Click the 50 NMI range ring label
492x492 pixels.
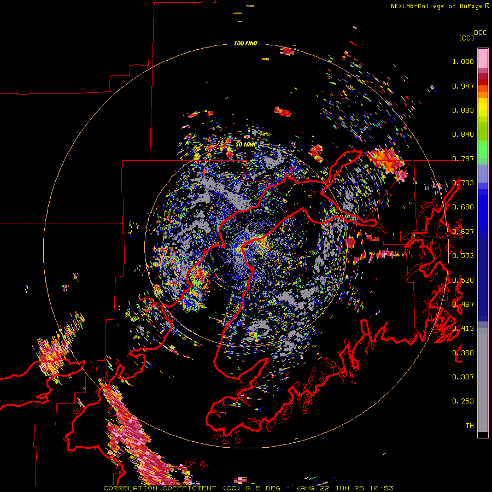coord(245,144)
